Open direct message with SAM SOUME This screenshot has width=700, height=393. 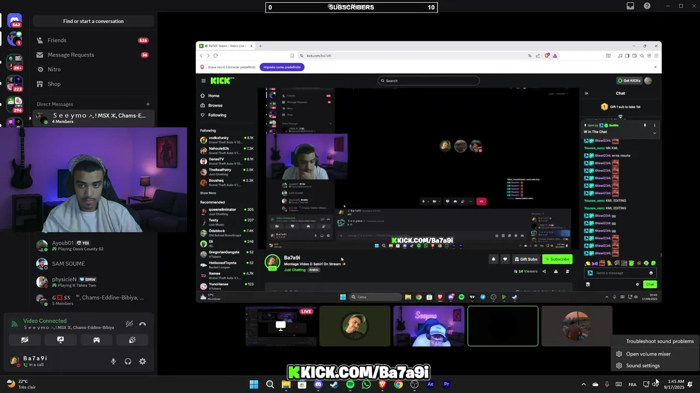pos(93,264)
